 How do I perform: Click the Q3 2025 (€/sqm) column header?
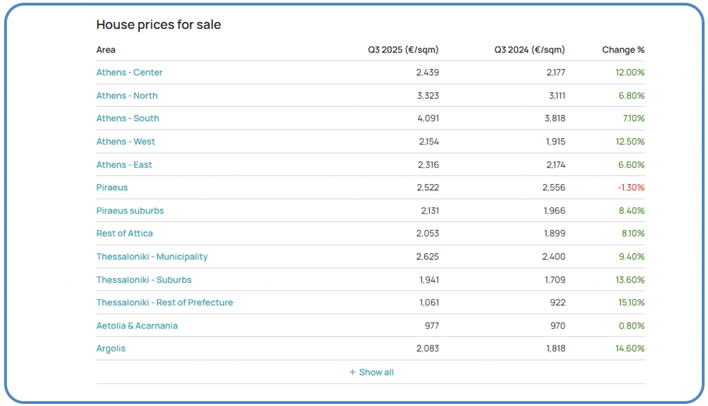pyautogui.click(x=403, y=50)
